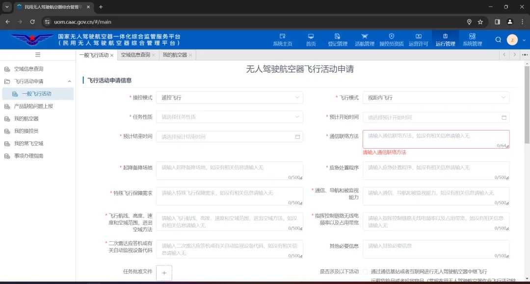530x284 pixels.
Task: Open the 适航管理 drone icon menu
Action: pos(364,40)
